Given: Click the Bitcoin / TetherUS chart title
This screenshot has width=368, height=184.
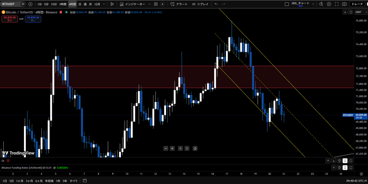Looking at the screenshot, I should (x=32, y=12).
